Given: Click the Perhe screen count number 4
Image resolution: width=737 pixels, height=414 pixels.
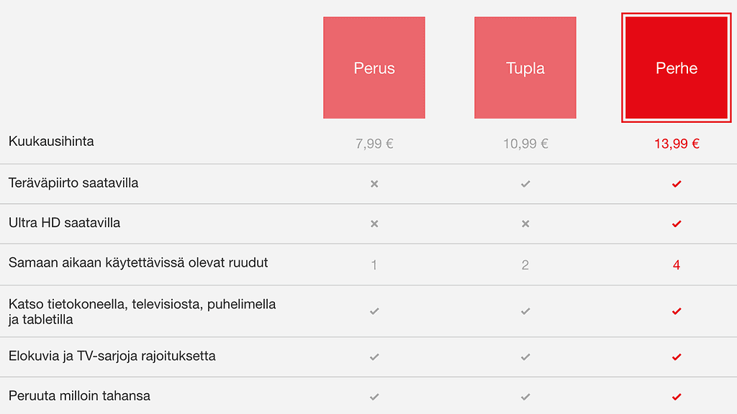Looking at the screenshot, I should (677, 265).
